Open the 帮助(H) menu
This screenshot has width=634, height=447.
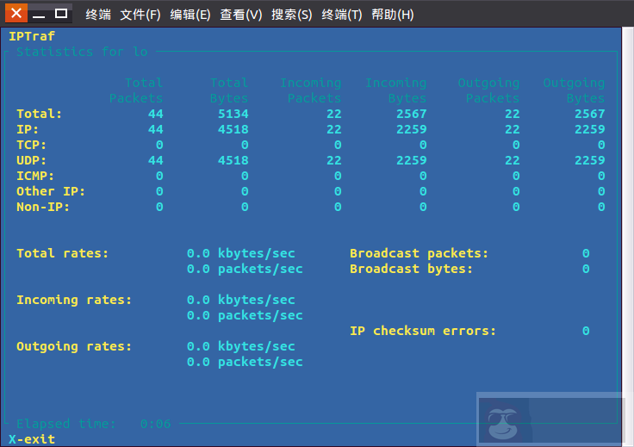[393, 15]
